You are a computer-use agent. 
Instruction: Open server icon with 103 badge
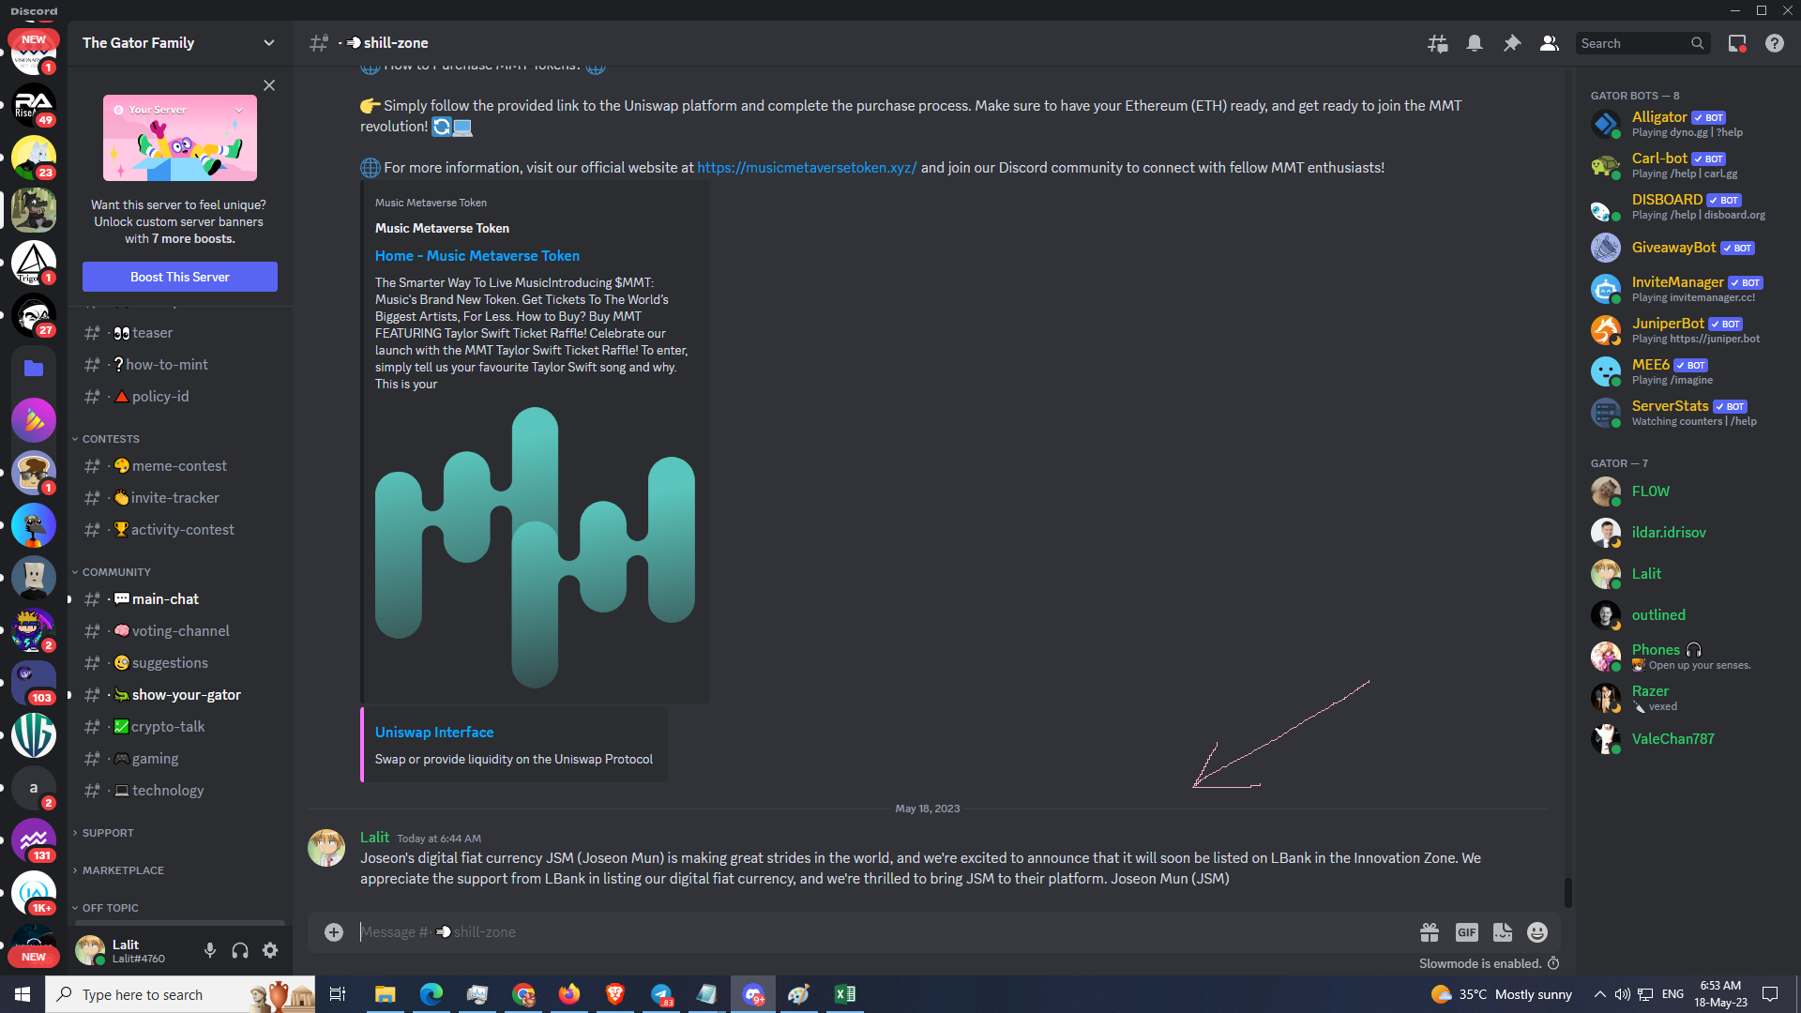(x=34, y=683)
